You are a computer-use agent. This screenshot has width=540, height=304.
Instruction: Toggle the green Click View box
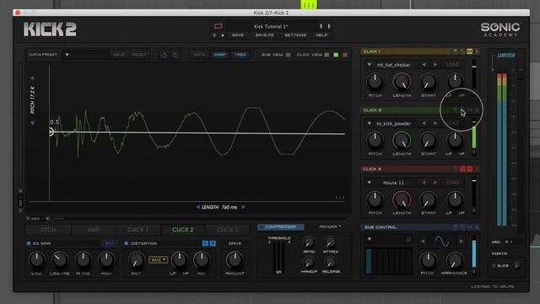click(x=336, y=55)
